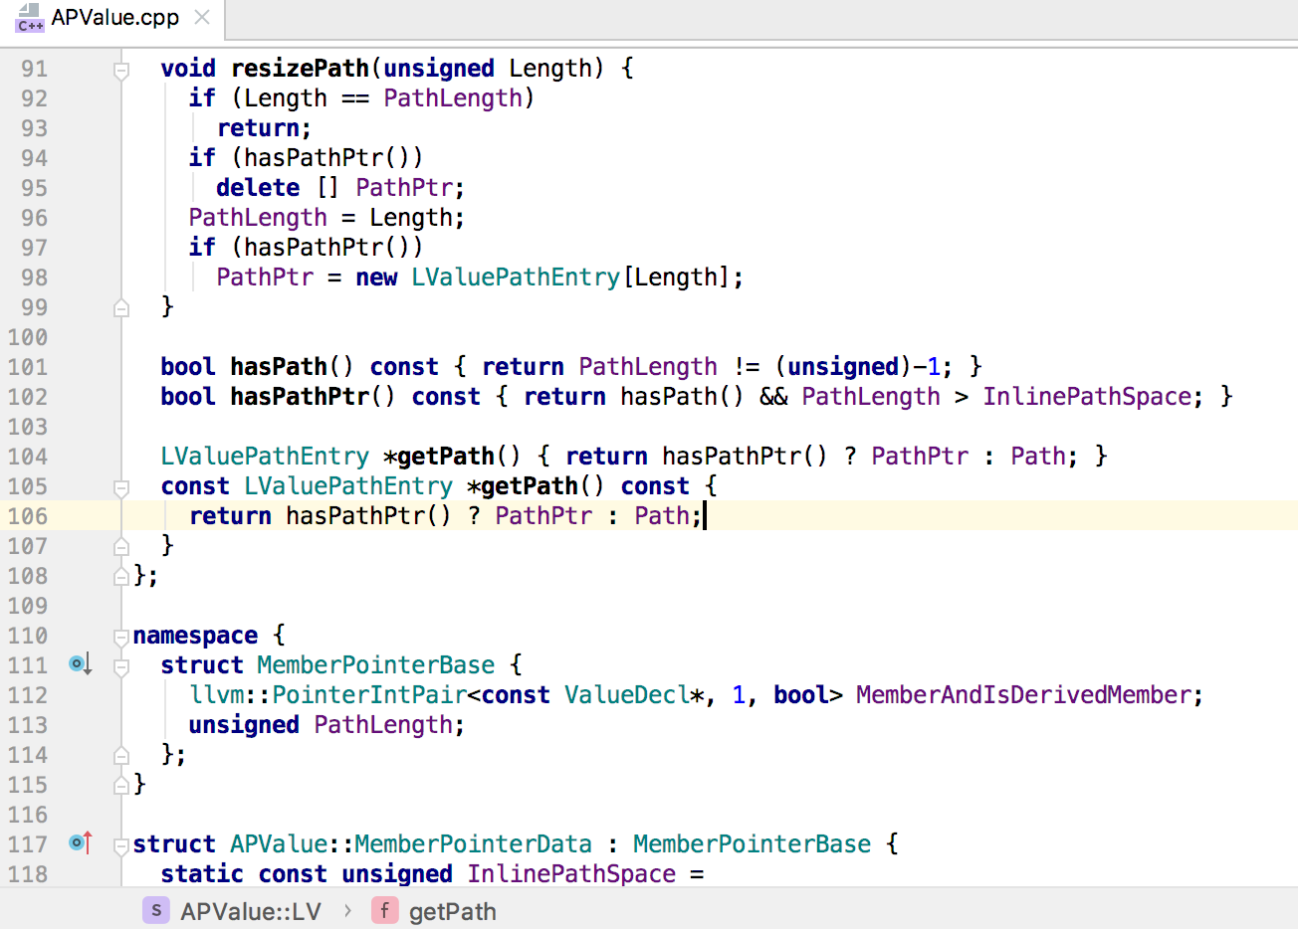
Task: Click the C++ file icon on APValue.cpp tab
Action: (x=29, y=18)
